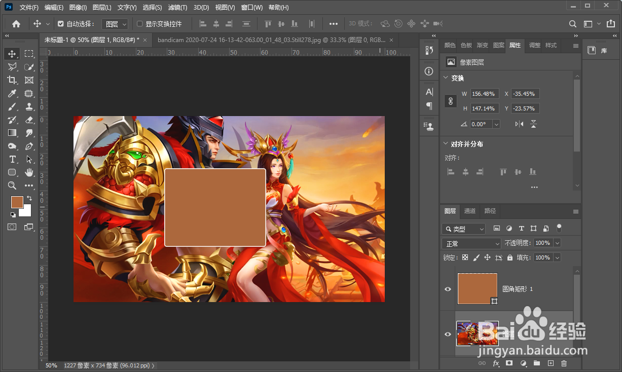Screen dimensions: 622x372
Task: Click the white background color swatch
Action: (x=26, y=212)
